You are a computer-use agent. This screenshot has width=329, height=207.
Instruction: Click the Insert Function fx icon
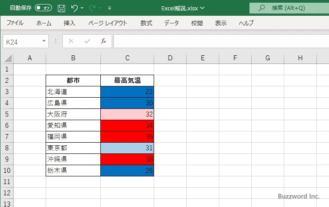click(x=103, y=41)
